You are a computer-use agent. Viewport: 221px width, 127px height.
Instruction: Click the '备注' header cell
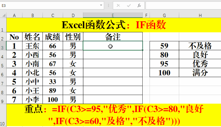point(113,37)
